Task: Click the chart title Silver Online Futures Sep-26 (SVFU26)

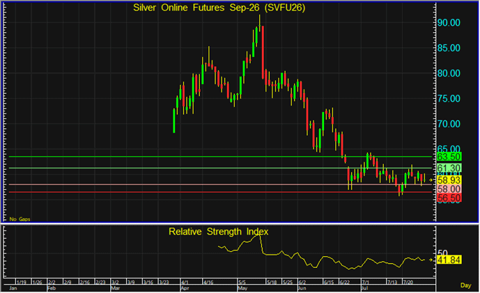Action: click(x=219, y=8)
